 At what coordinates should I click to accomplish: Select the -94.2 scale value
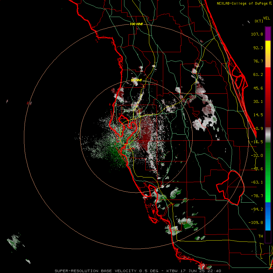257,209
